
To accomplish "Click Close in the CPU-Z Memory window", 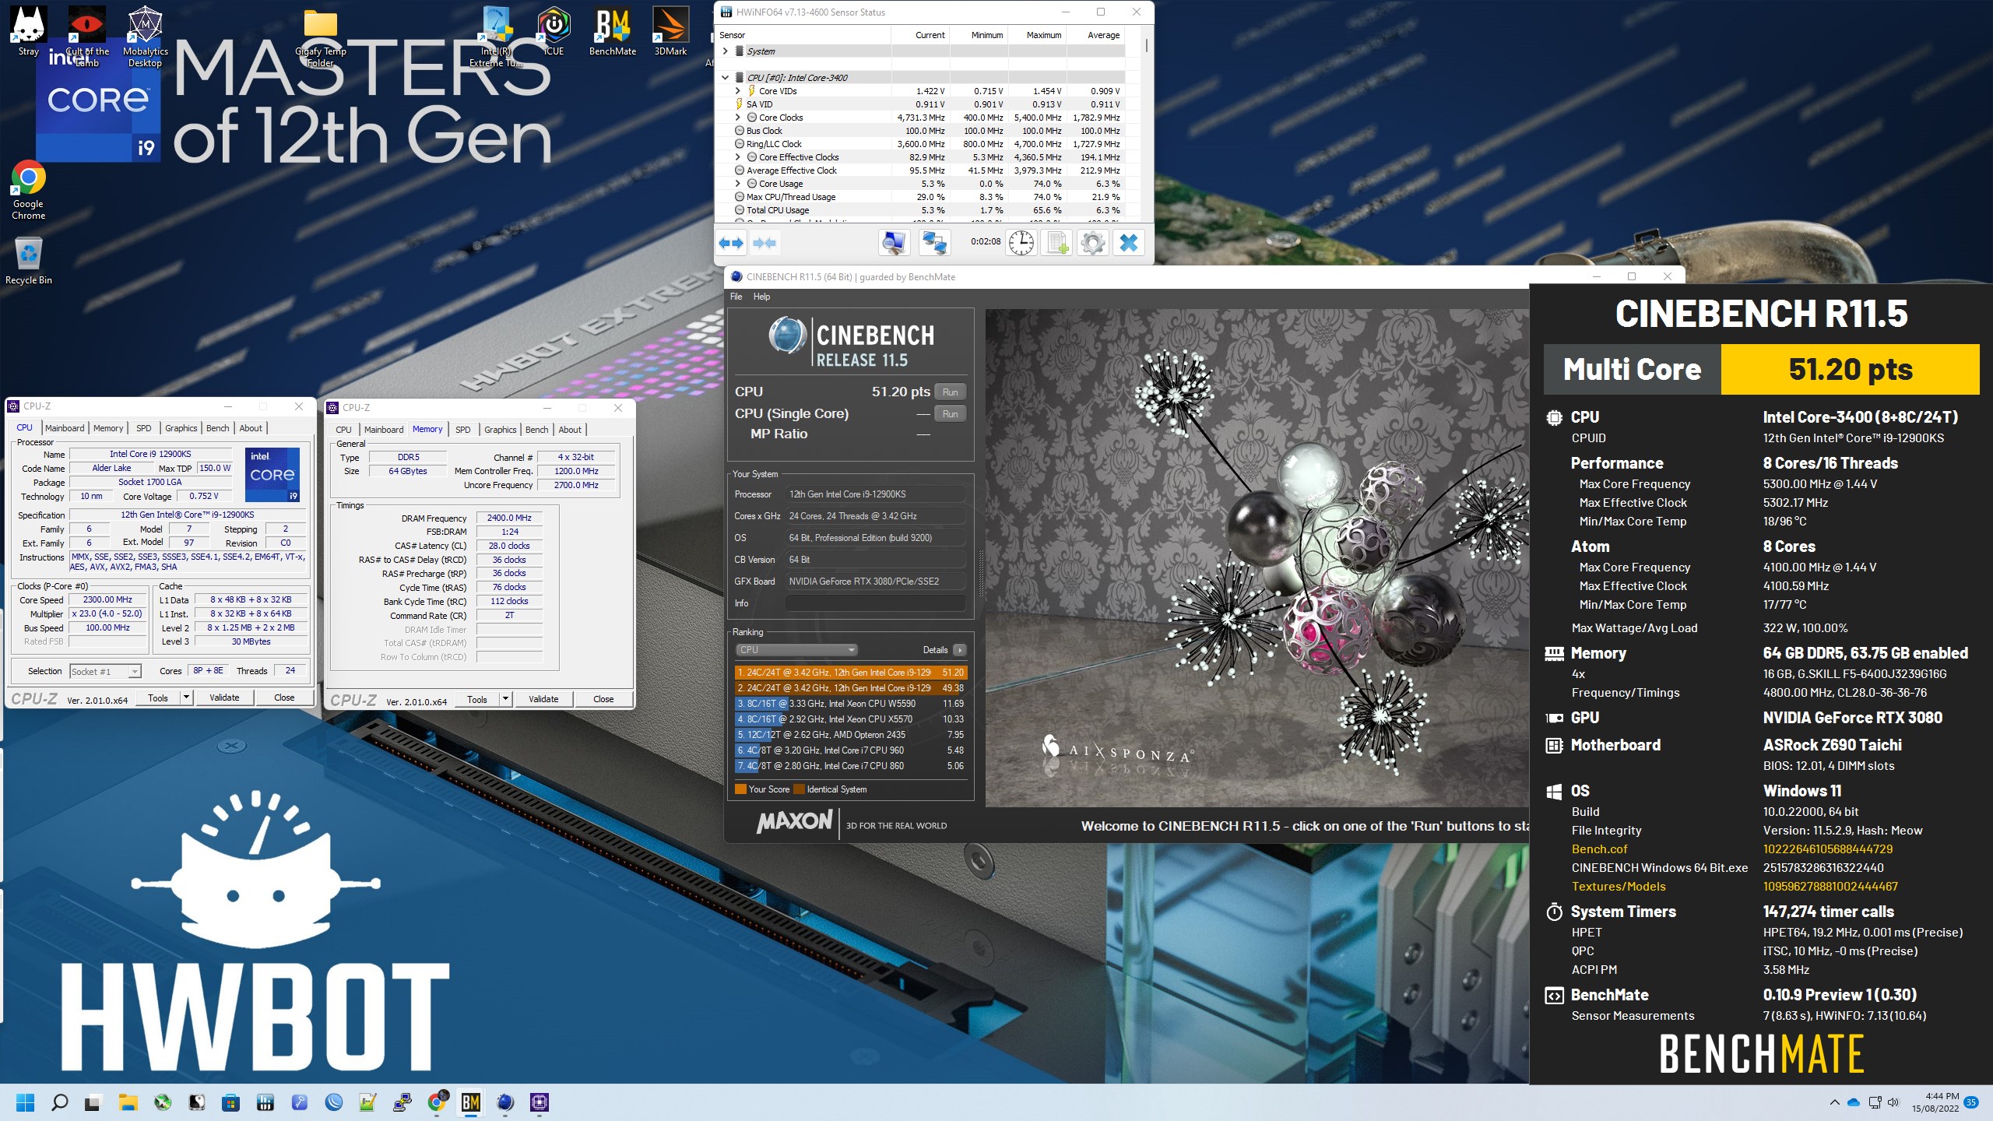I will pos(603,699).
